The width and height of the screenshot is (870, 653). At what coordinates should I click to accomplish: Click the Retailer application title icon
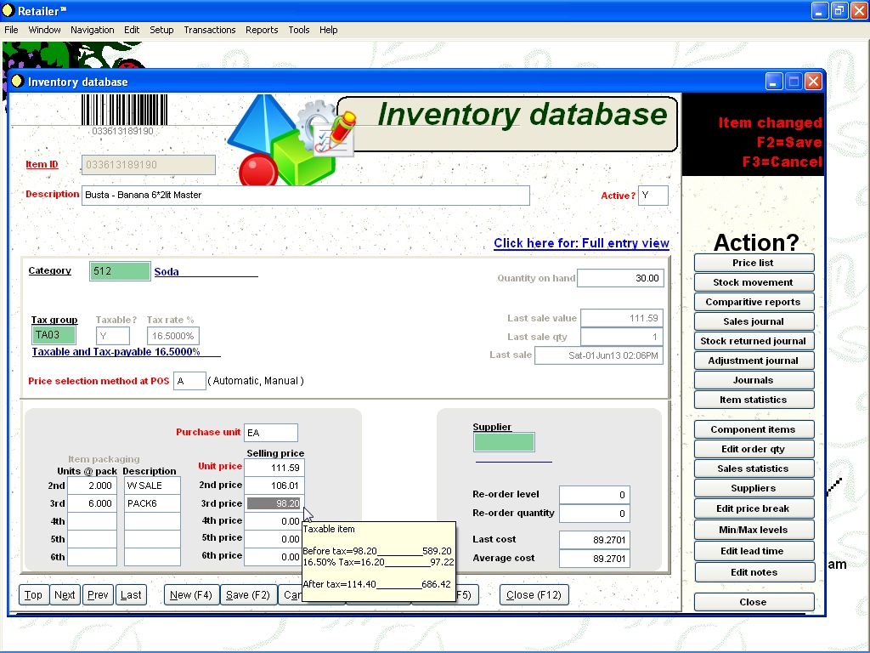(8, 10)
